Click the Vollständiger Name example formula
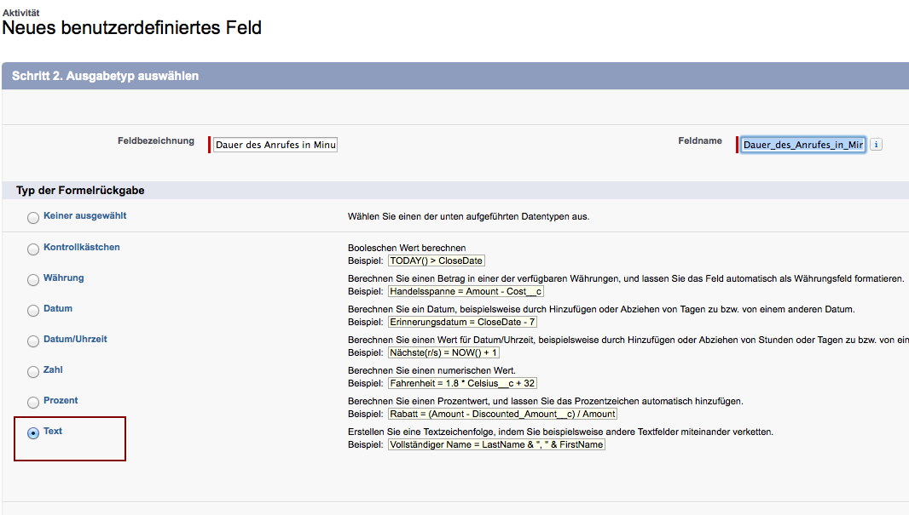 [496, 445]
